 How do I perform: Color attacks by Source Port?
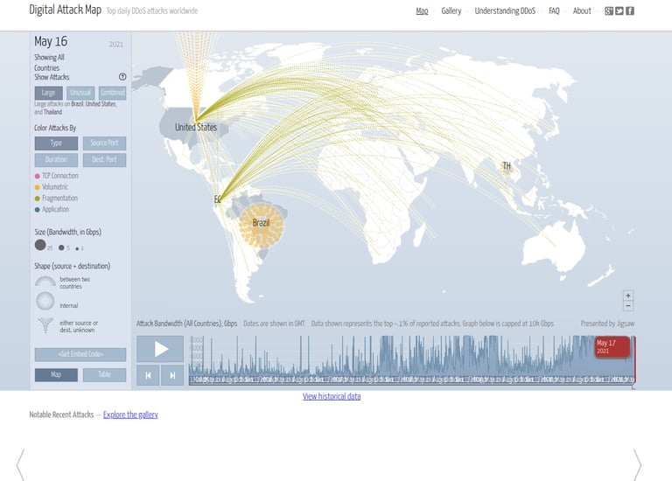coord(104,143)
